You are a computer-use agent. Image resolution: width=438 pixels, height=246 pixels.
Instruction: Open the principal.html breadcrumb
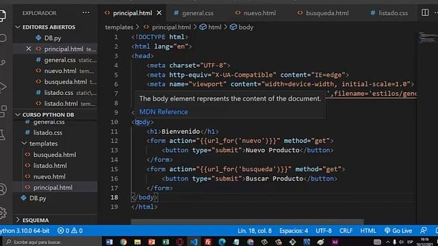click(x=167, y=27)
